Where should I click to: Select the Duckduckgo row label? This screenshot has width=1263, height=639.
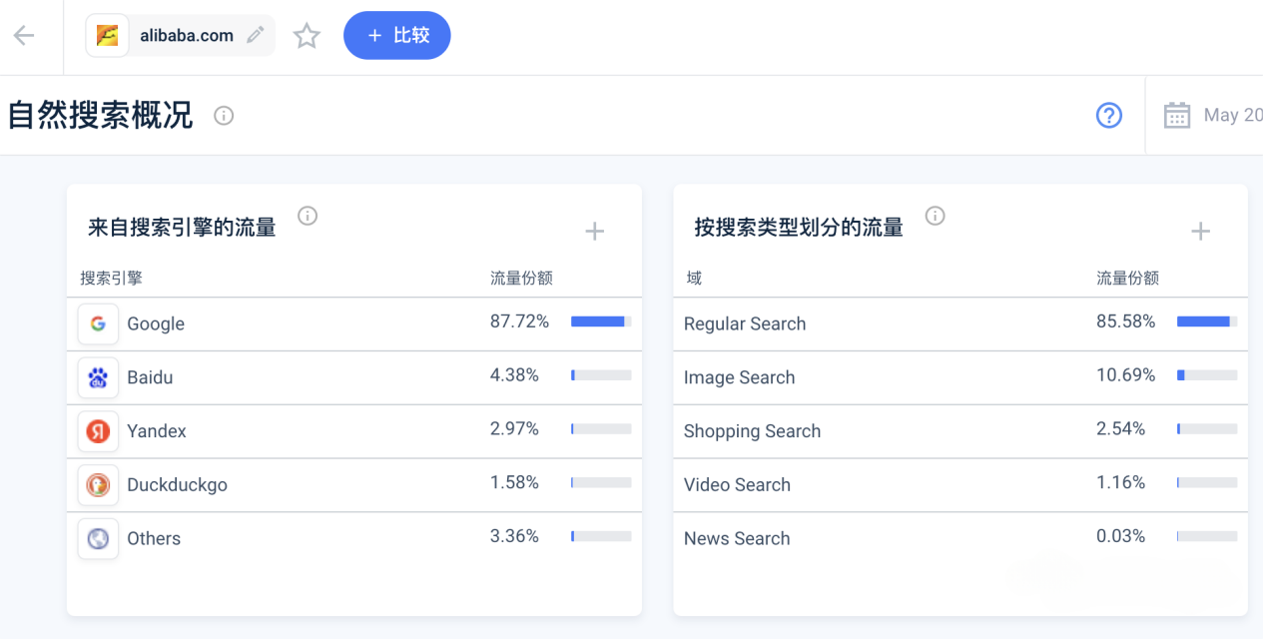click(177, 485)
